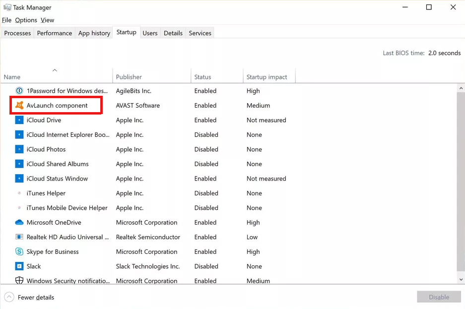Maximize the Task Manager window
Image resolution: width=465 pixels, height=309 pixels.
[x=429, y=7]
